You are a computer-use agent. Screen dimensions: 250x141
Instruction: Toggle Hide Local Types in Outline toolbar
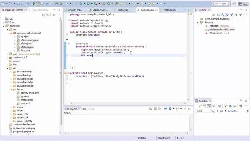tap(241, 15)
